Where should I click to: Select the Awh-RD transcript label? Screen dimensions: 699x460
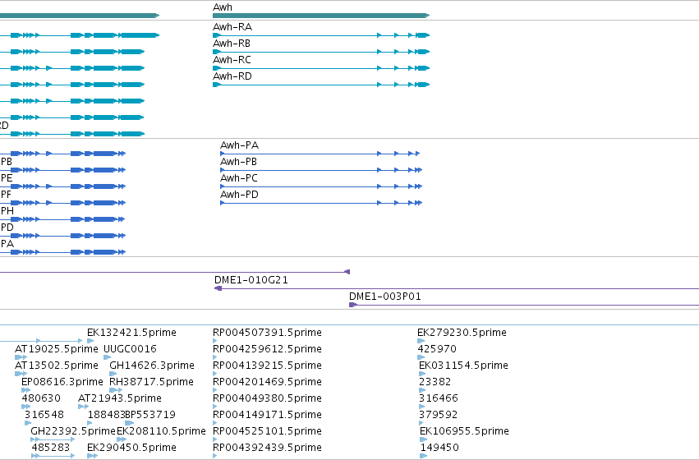232,76
